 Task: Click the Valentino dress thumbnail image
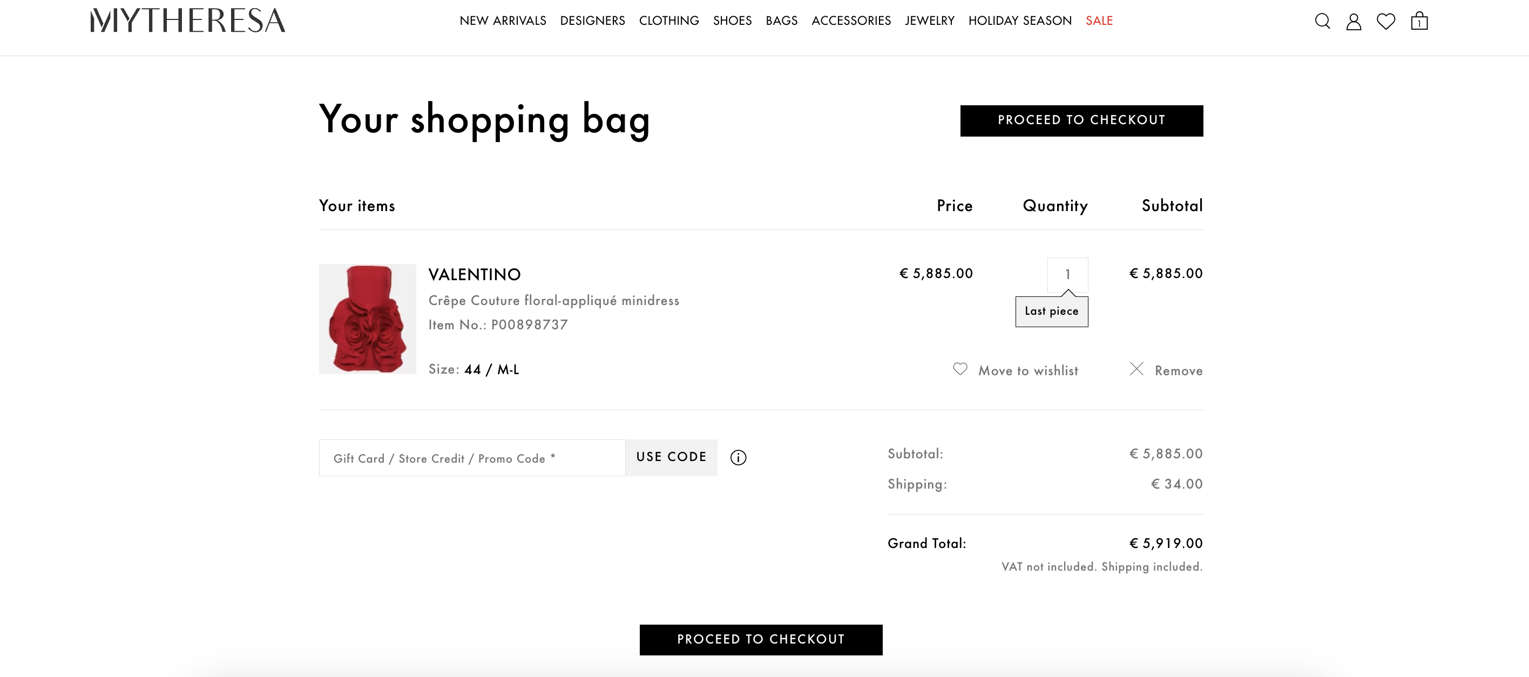pos(369,318)
